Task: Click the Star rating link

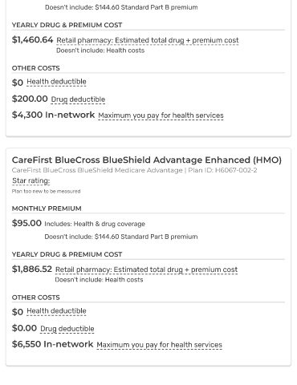Action: click(31, 181)
